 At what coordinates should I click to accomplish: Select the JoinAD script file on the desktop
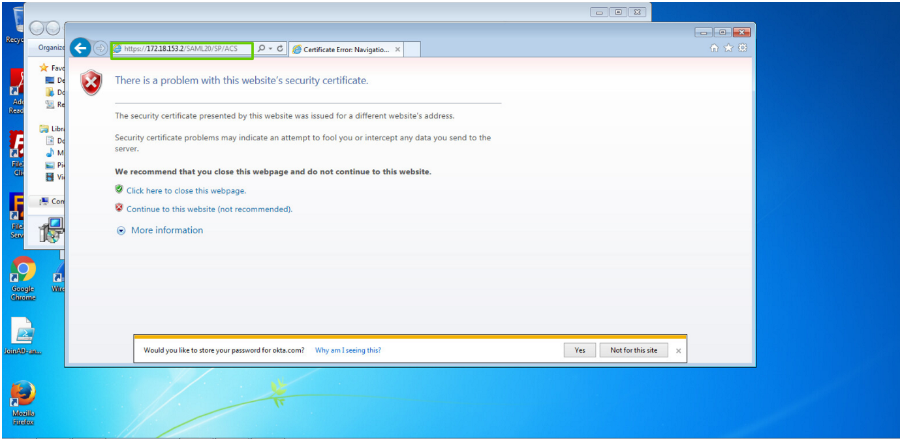coord(23,336)
